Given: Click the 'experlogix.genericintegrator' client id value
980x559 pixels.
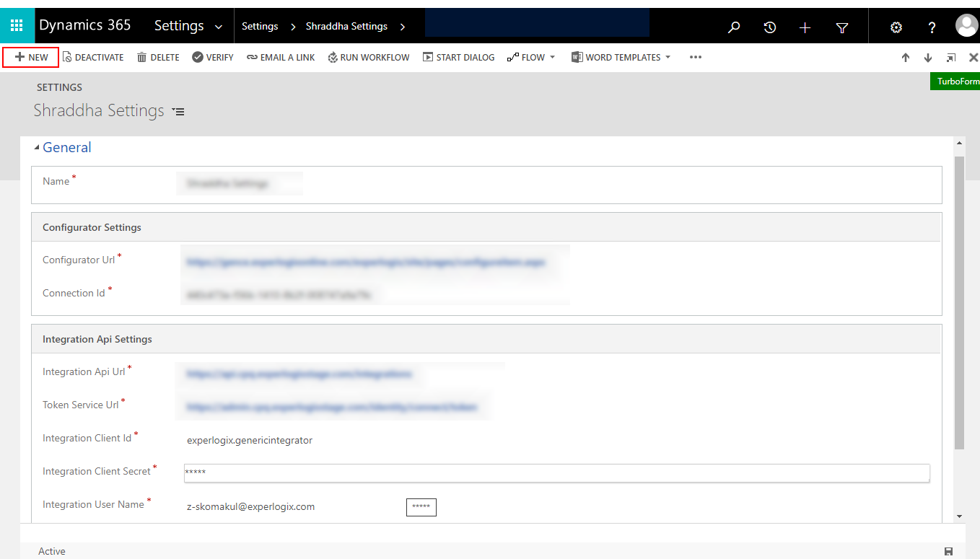Looking at the screenshot, I should pos(250,440).
